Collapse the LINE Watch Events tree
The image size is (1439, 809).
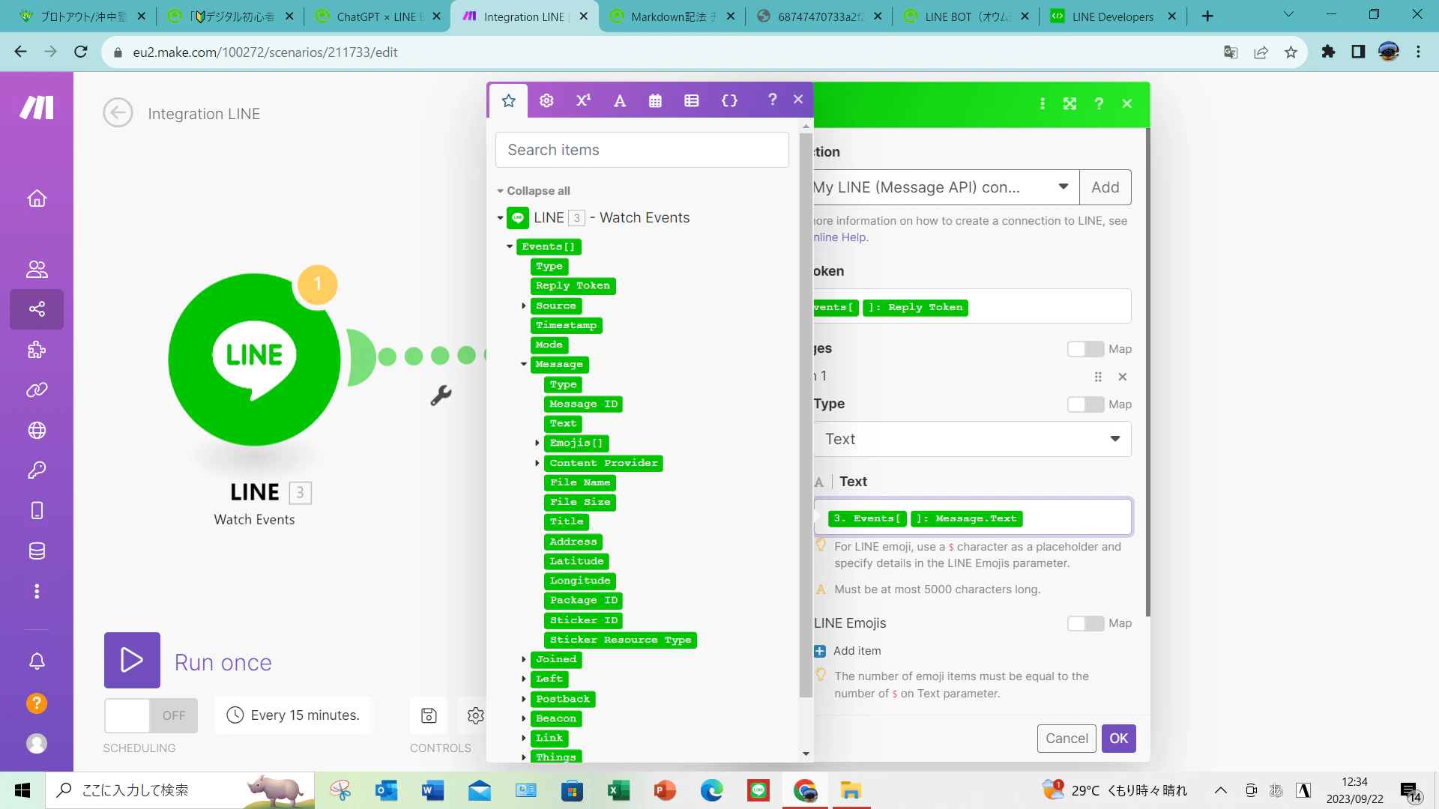pos(500,218)
